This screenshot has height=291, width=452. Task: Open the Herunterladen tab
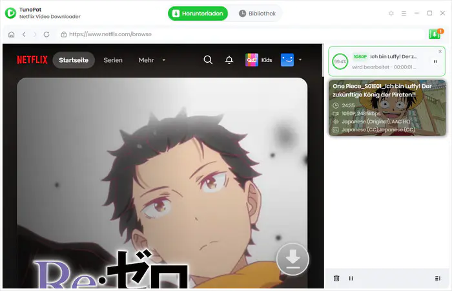[198, 14]
